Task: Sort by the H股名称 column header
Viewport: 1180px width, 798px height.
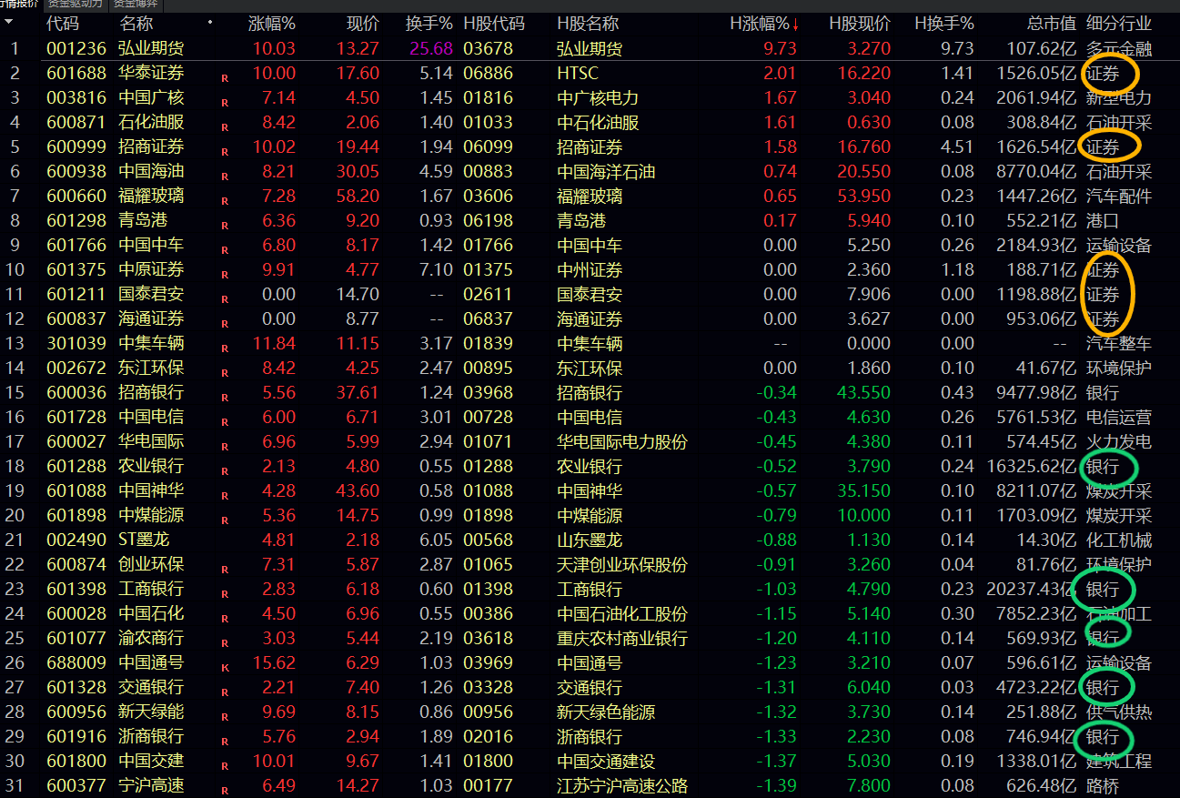Action: tap(588, 24)
